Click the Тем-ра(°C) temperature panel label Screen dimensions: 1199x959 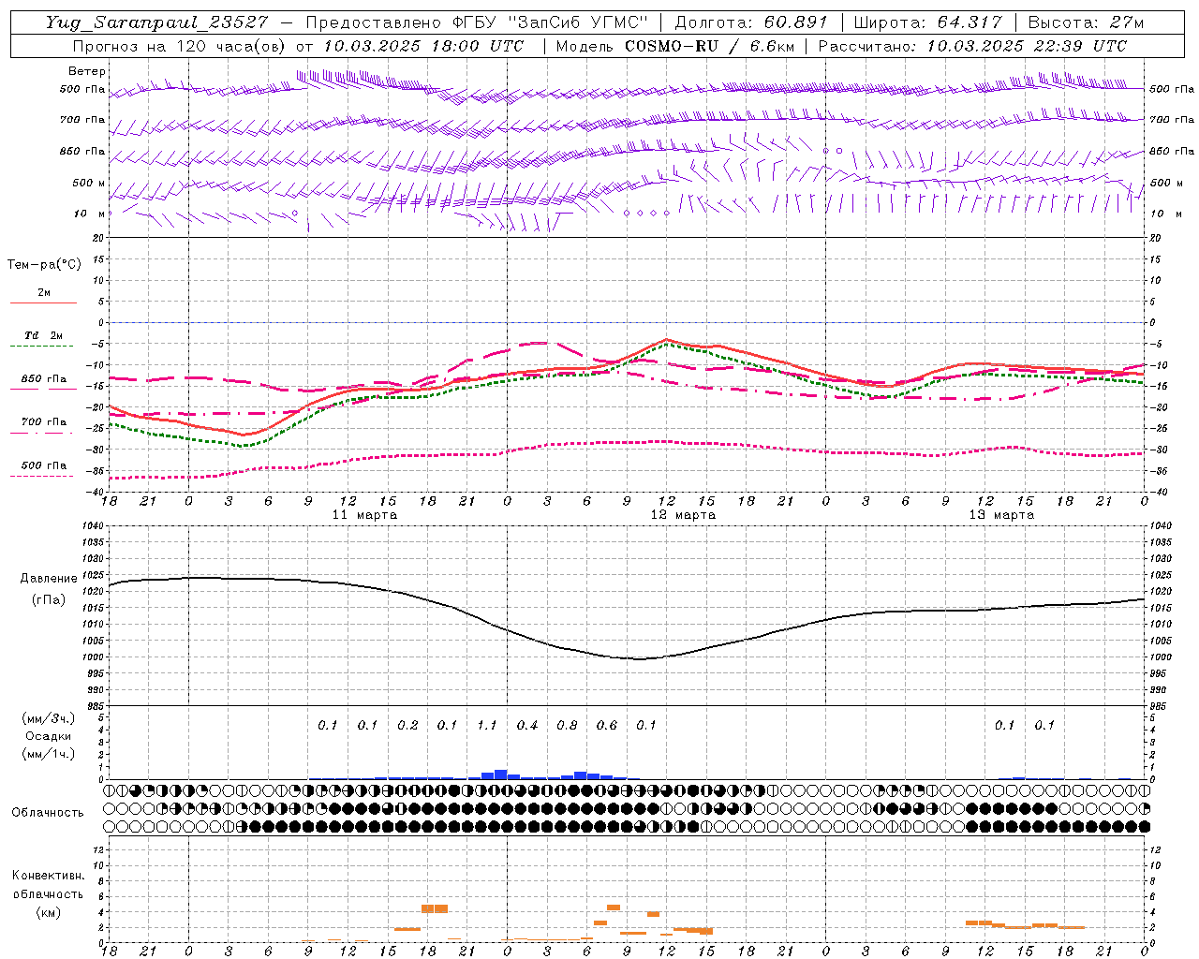44,265
